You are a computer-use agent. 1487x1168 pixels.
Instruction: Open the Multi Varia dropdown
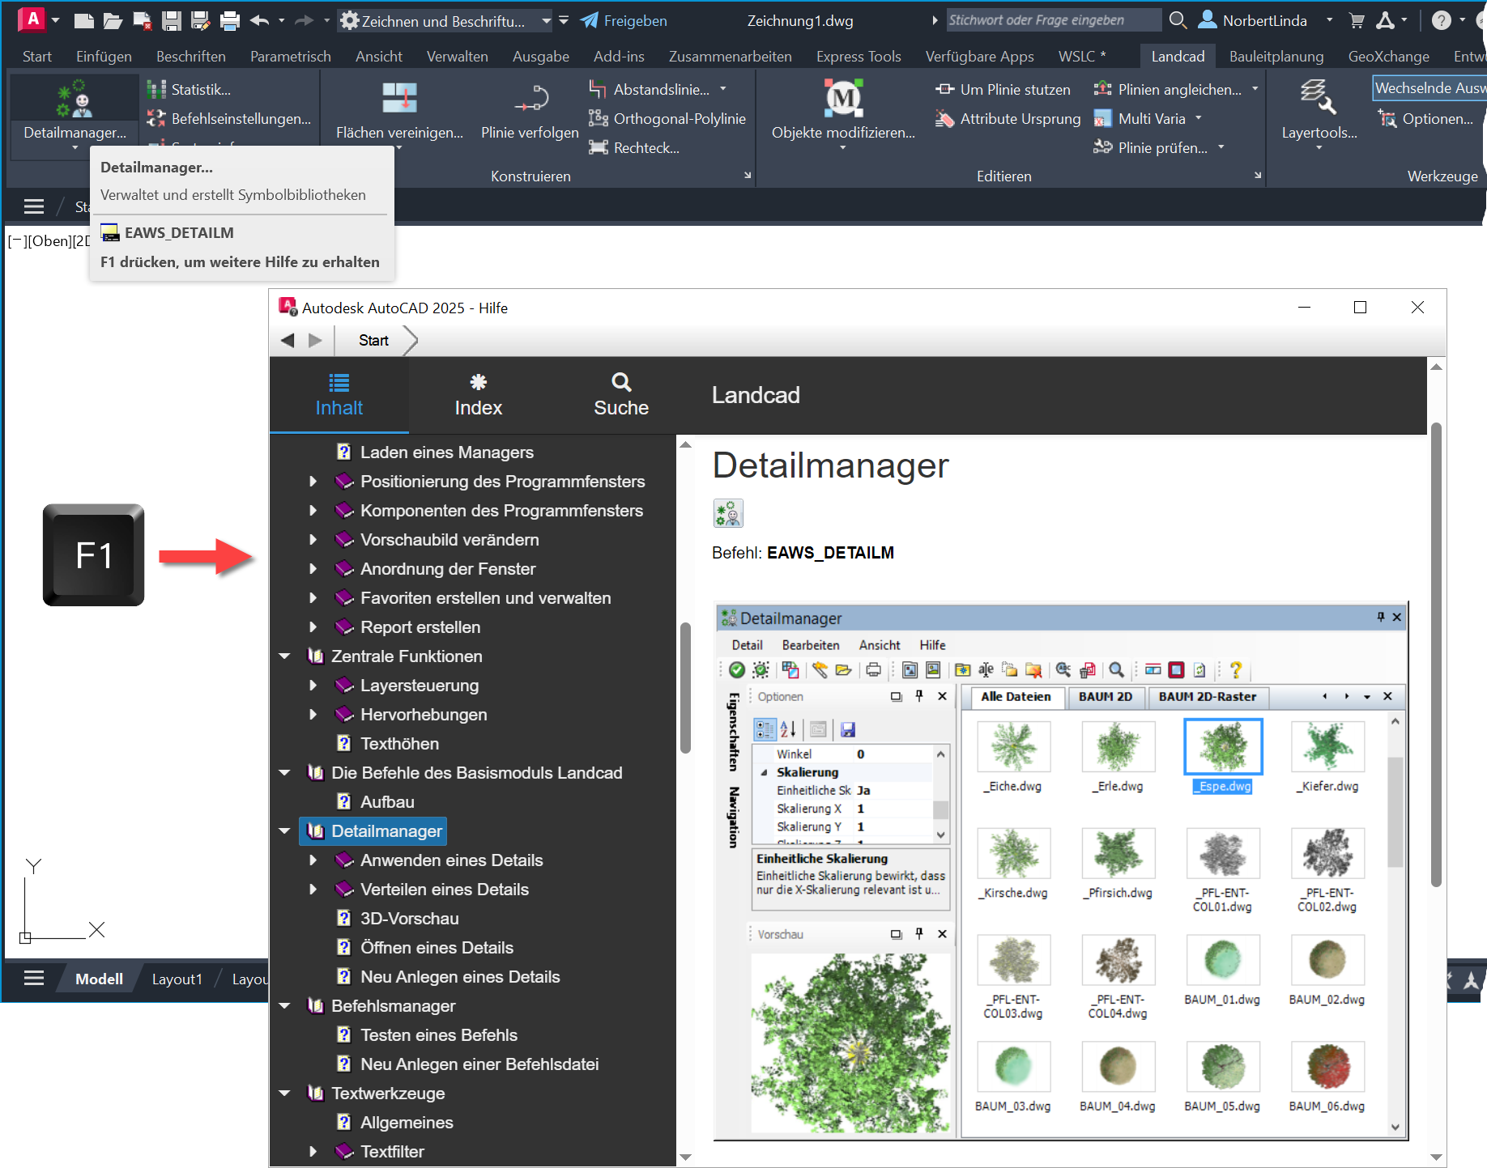click(x=1199, y=119)
